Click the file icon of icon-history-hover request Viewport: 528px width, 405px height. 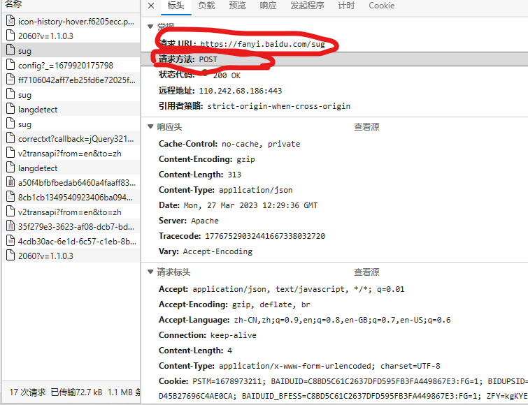[10, 21]
